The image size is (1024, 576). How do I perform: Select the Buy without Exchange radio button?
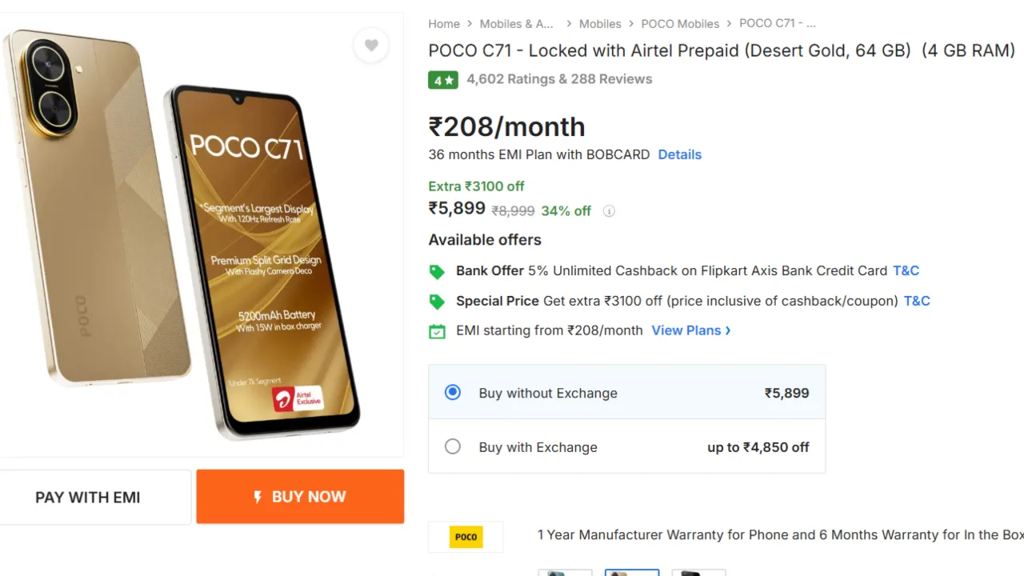(453, 393)
